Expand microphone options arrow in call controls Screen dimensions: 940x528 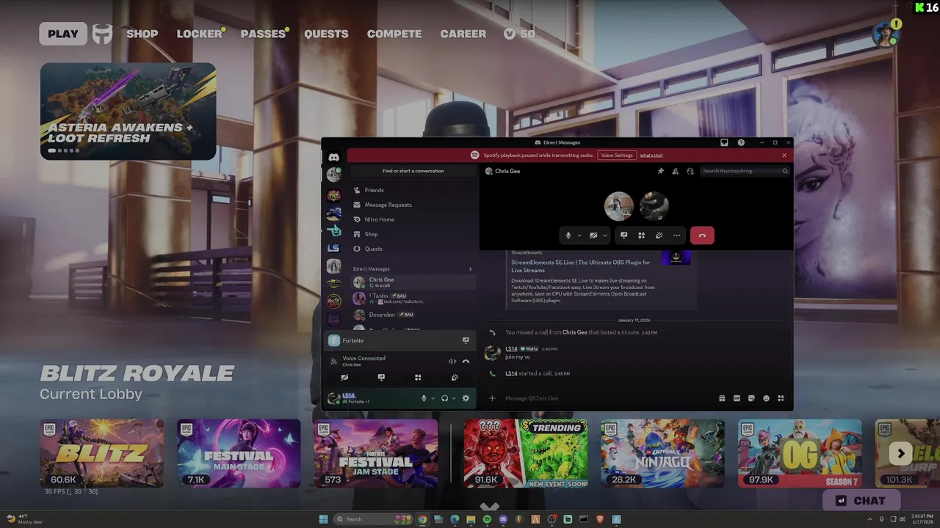coord(579,235)
